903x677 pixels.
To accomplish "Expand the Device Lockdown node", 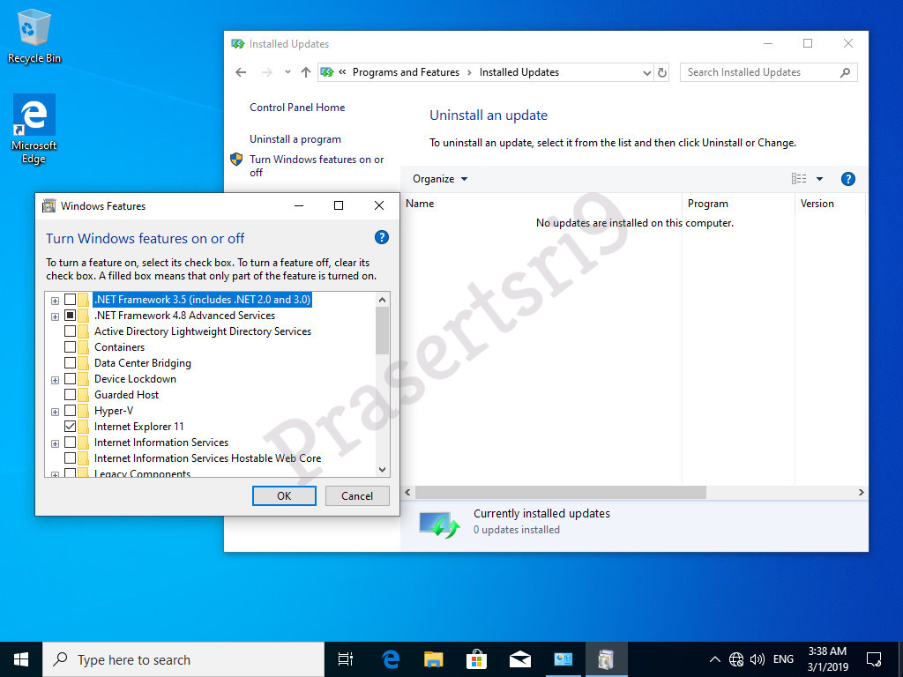I will point(55,380).
